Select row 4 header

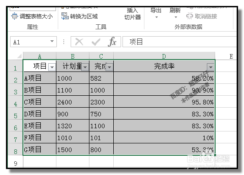(x=15, y=102)
